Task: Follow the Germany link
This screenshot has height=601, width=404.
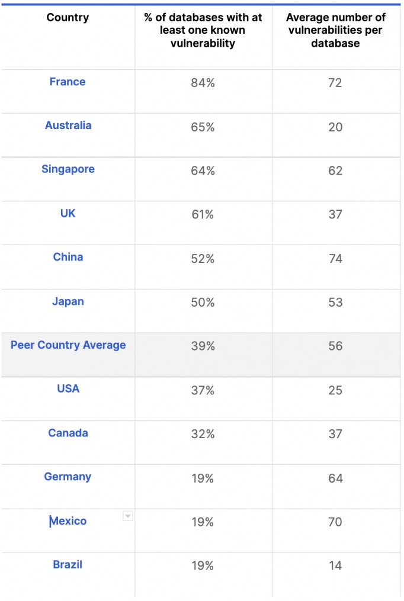Action: (x=68, y=477)
